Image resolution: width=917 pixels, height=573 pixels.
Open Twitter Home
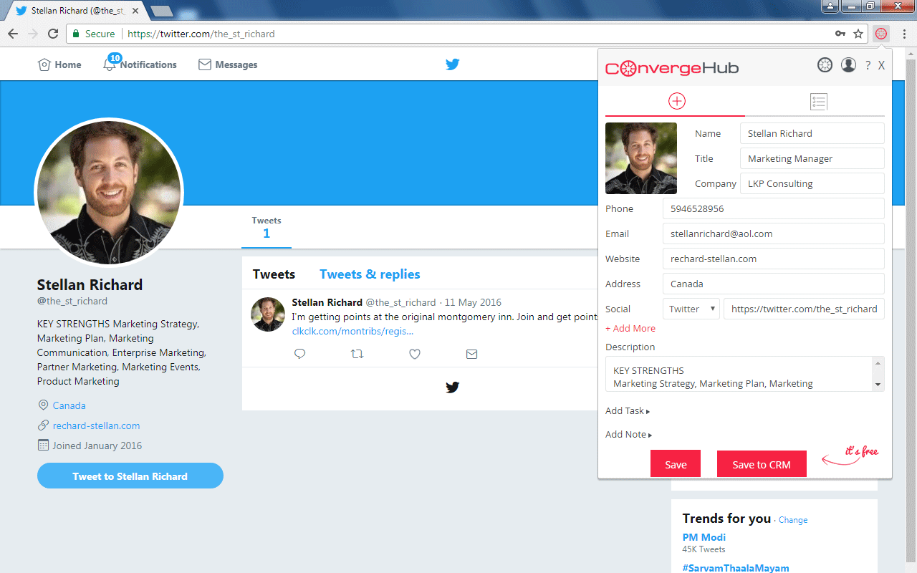click(x=59, y=64)
